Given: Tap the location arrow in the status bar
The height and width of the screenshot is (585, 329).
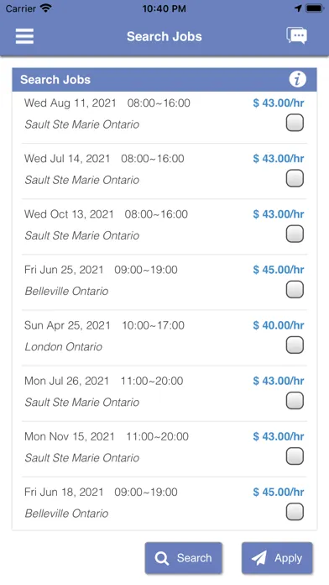Looking at the screenshot, I should coord(298,8).
